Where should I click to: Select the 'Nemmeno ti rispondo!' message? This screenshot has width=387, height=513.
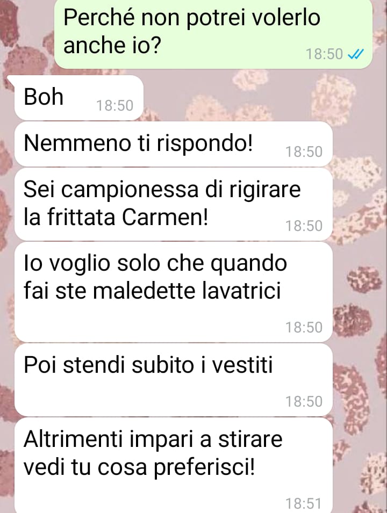click(x=174, y=144)
